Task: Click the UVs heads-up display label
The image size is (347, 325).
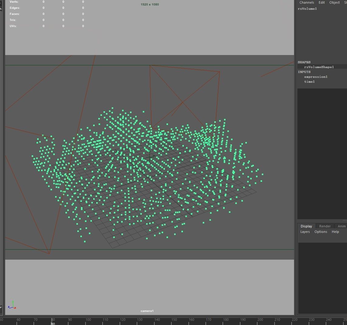Action: pos(13,26)
